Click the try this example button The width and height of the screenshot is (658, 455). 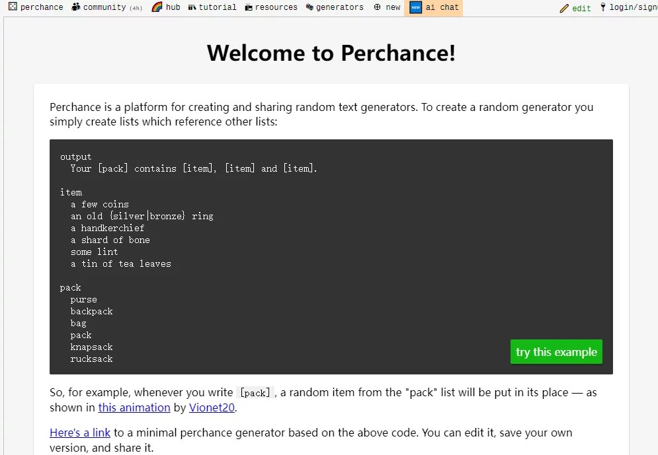click(x=556, y=351)
